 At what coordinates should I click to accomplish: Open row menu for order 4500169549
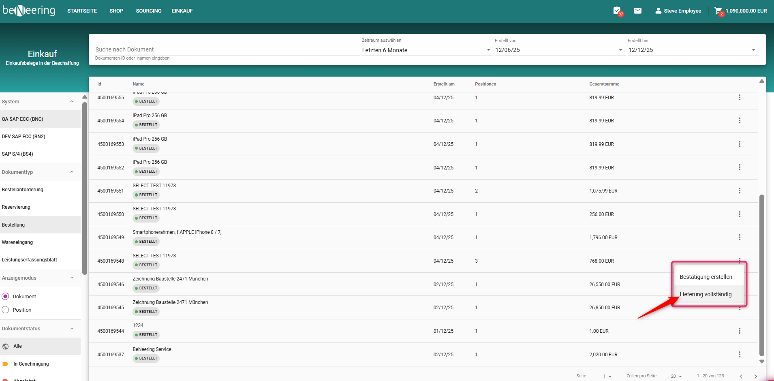740,237
